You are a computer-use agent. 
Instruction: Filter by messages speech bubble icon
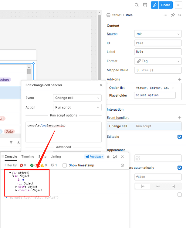tap(53, 165)
